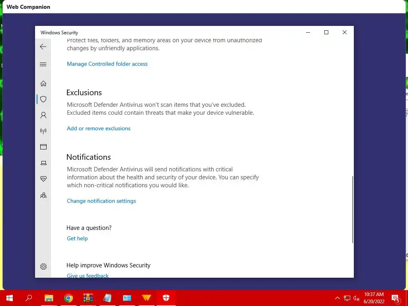Open the Home icon in sidebar
Image resolution: width=408 pixels, height=306 pixels.
click(43, 83)
